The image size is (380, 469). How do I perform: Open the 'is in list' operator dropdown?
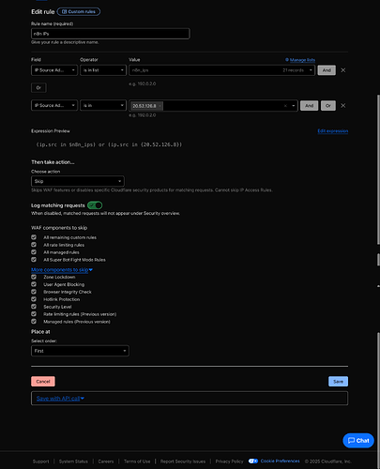tap(103, 70)
